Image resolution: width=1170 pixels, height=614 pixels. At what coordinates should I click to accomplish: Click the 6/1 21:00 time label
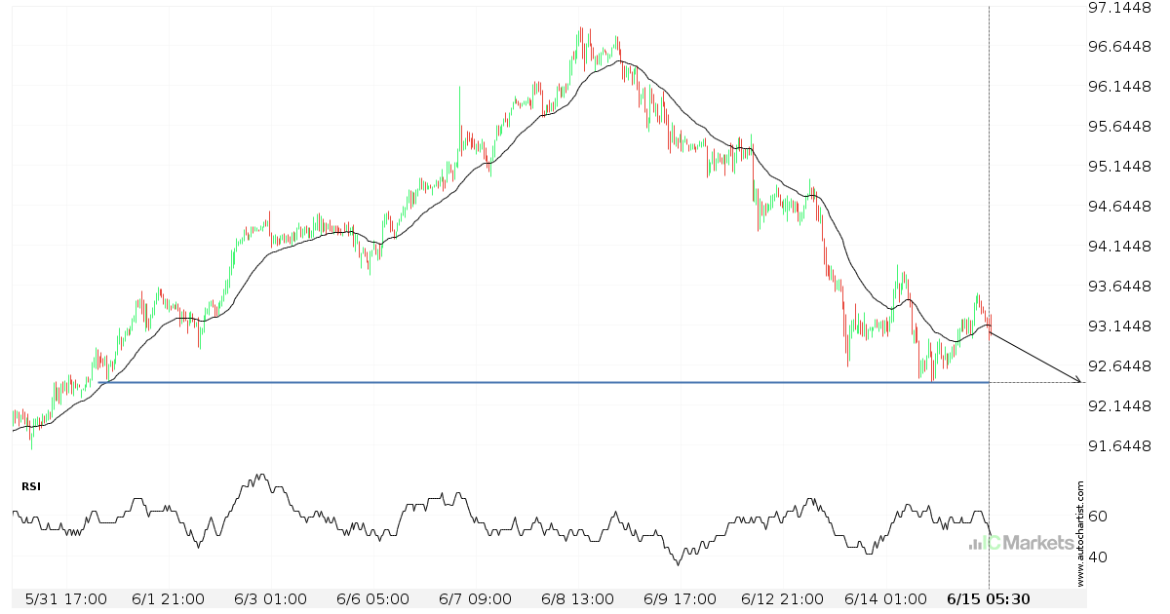(168, 598)
